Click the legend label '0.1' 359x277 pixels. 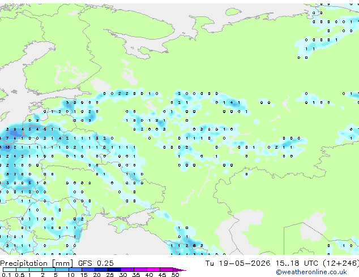tap(6, 275)
